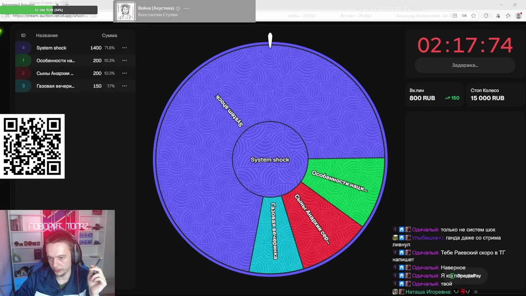This screenshot has width=526, height=296.
Task: Click chat message 'только не систем шок'
Action: point(468,230)
